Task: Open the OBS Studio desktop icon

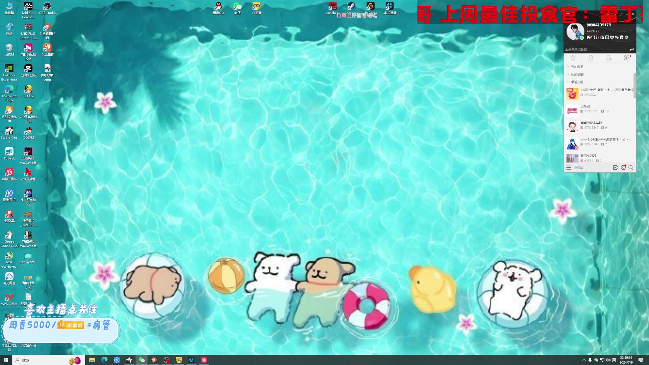Action: 47,8
